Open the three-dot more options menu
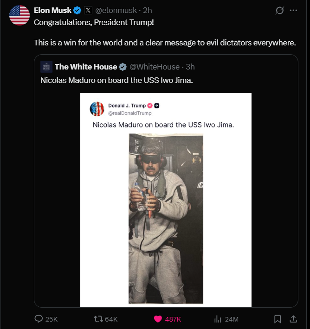The image size is (310, 329). tap(293, 10)
